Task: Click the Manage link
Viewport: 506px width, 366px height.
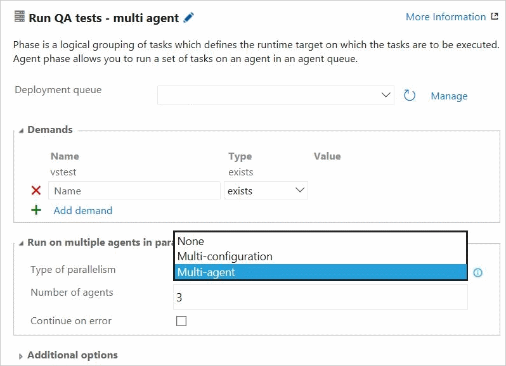Action: tap(449, 96)
